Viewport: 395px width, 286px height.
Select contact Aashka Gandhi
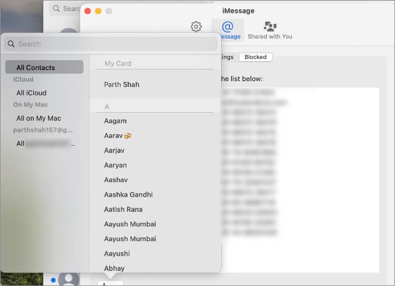point(128,194)
